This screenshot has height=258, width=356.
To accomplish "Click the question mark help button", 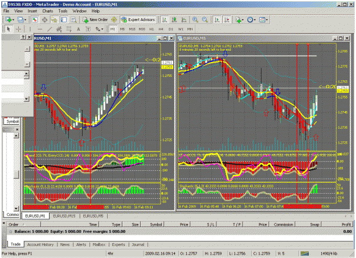I will (23, 37).
